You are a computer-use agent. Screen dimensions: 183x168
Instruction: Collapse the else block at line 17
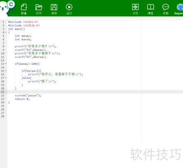[6, 78]
